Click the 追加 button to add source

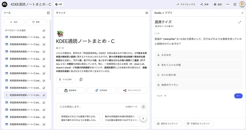pos(14,22)
